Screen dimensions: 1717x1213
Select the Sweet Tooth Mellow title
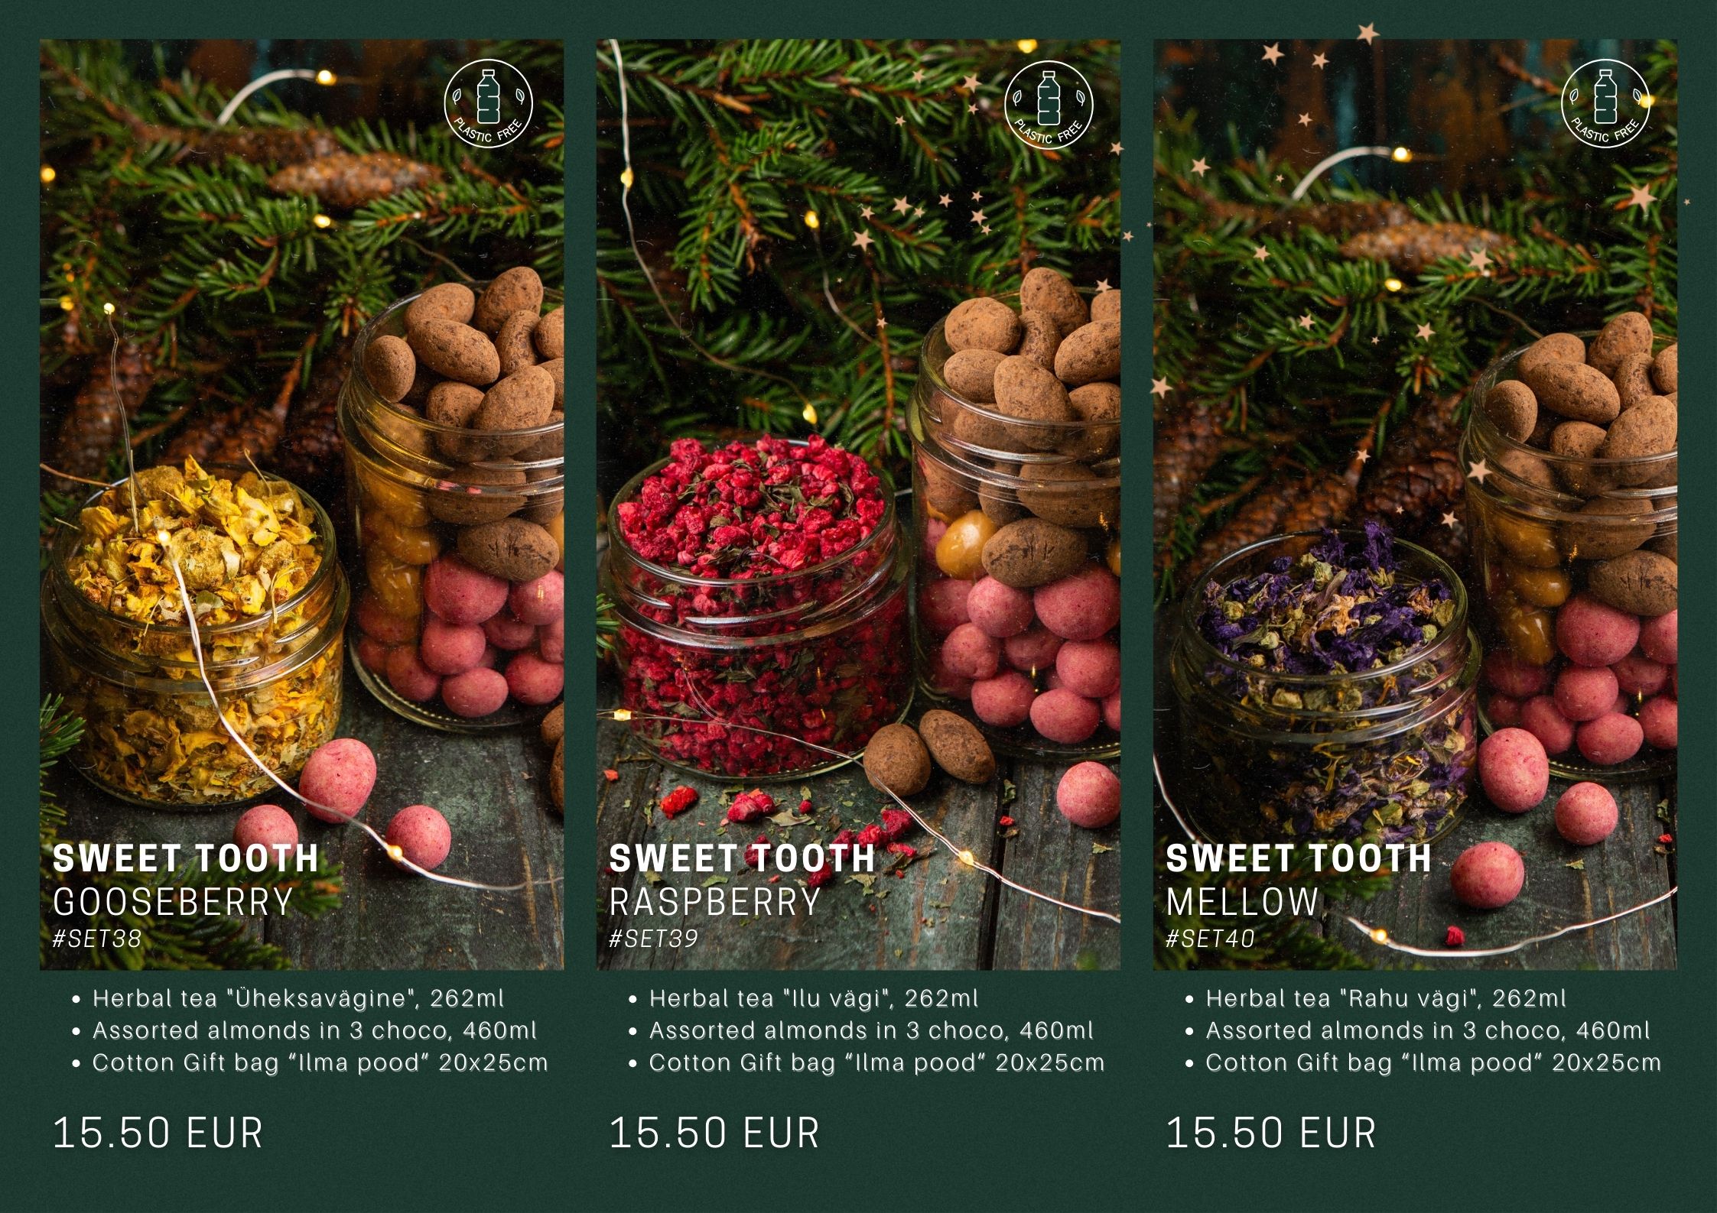click(x=1299, y=881)
